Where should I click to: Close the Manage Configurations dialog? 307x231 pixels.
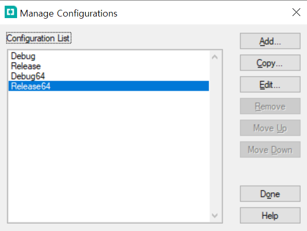pos(296,12)
